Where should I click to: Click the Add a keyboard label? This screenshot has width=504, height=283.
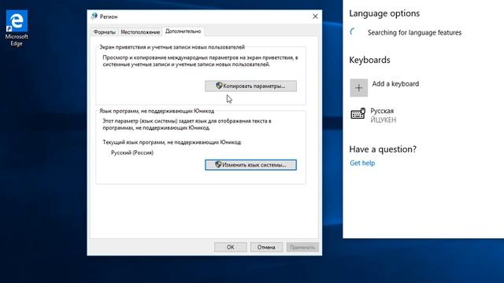[395, 84]
